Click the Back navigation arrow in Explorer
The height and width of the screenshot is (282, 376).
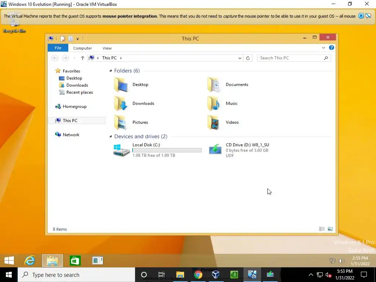click(55, 58)
